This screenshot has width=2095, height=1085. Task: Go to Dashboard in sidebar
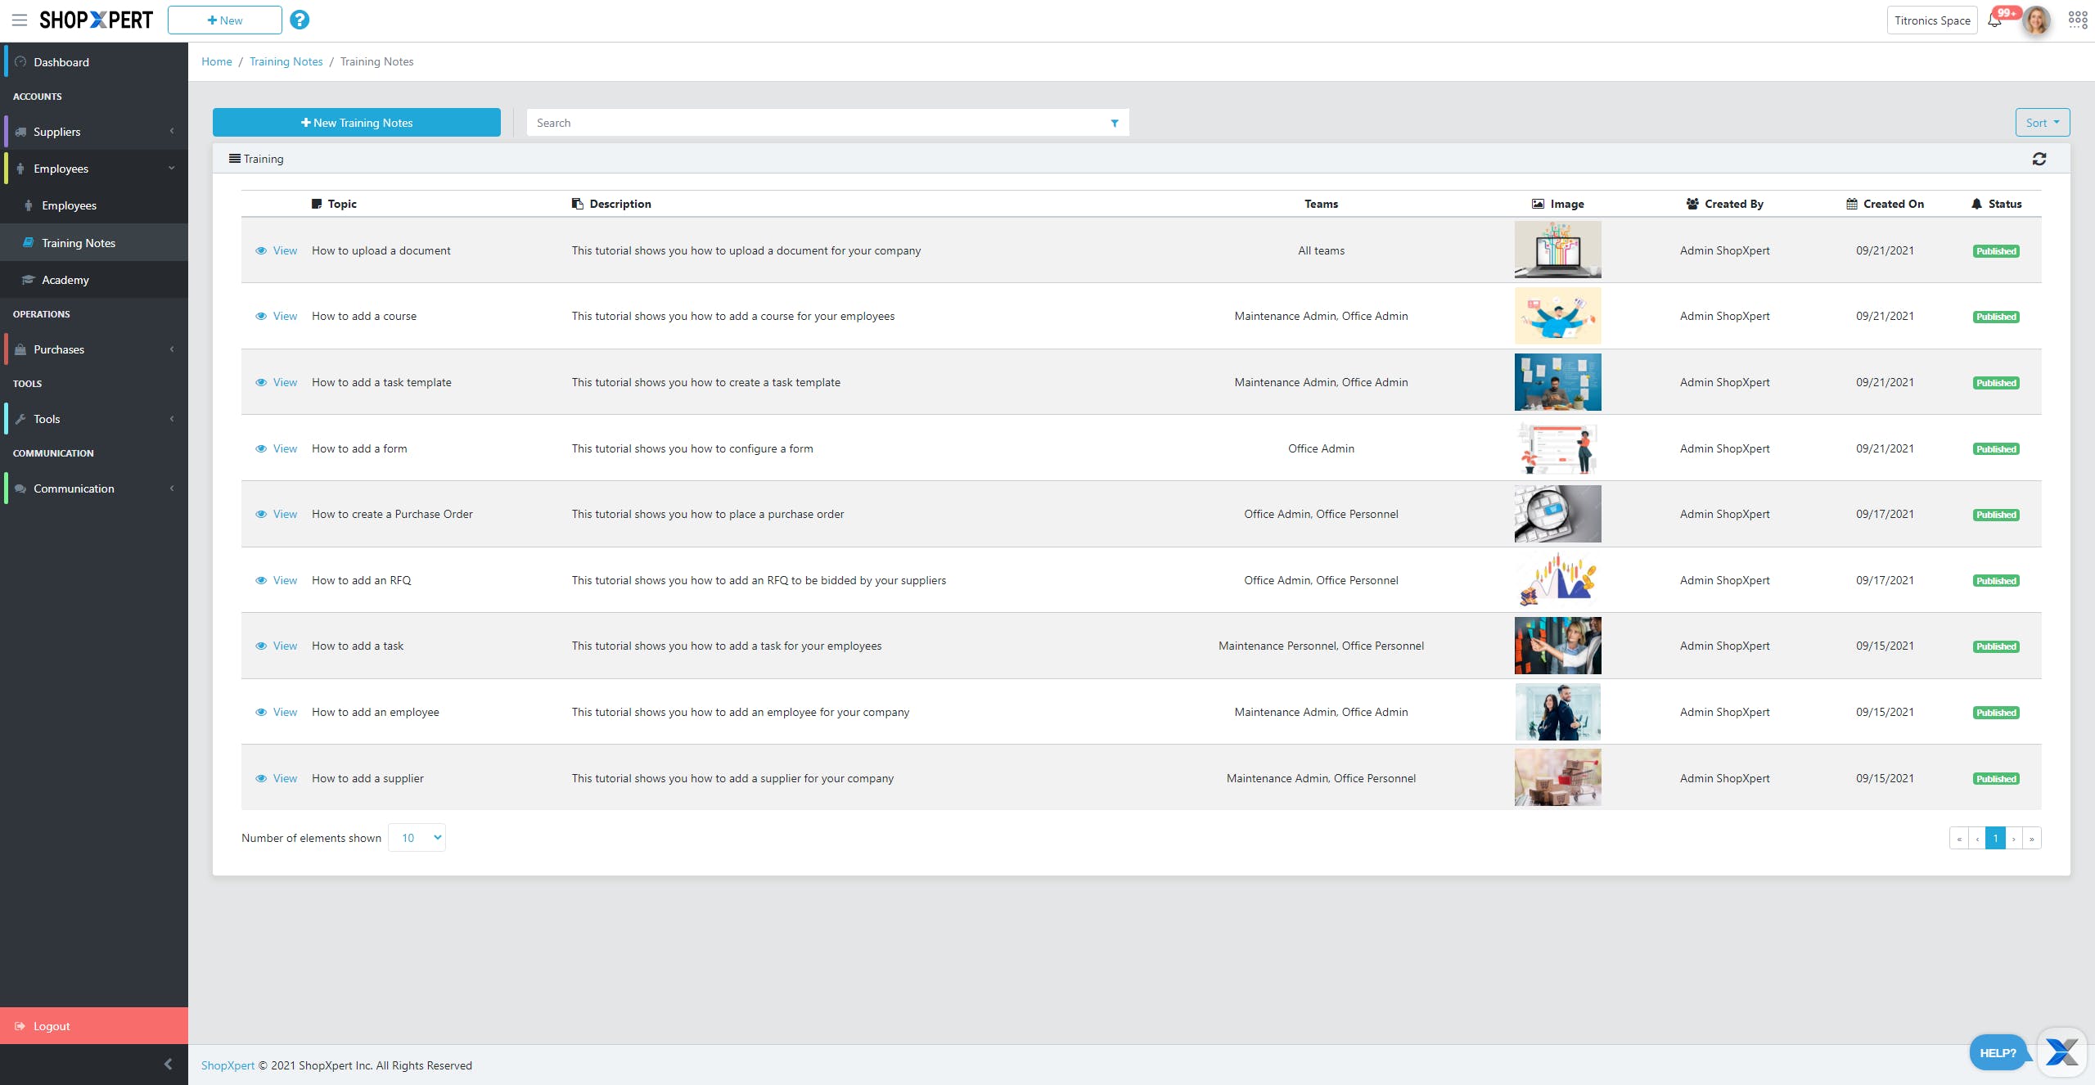coord(61,62)
